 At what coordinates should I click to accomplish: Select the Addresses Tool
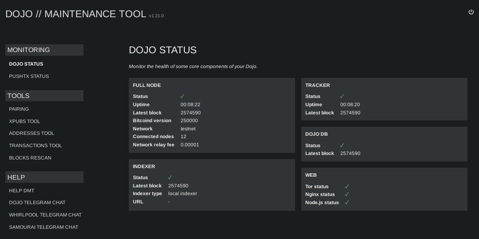31,133
